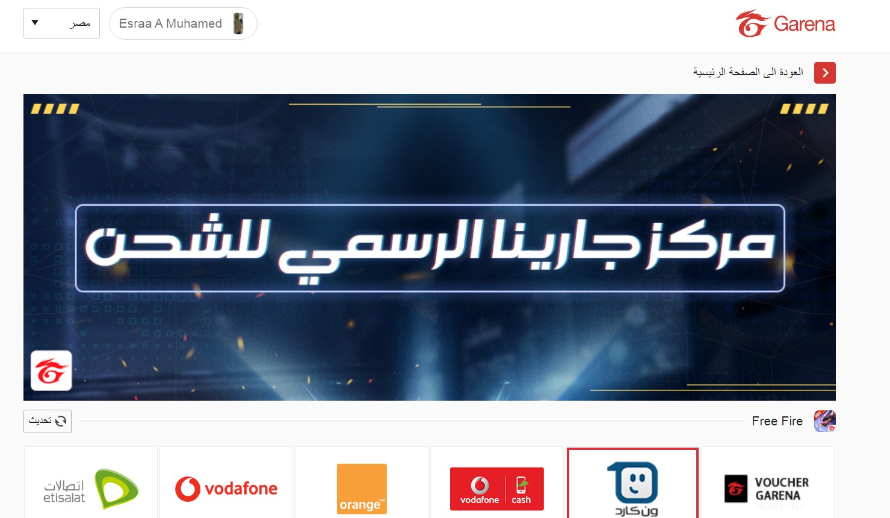This screenshot has width=890, height=518.
Task: Choose Orange payment method
Action: (362, 483)
